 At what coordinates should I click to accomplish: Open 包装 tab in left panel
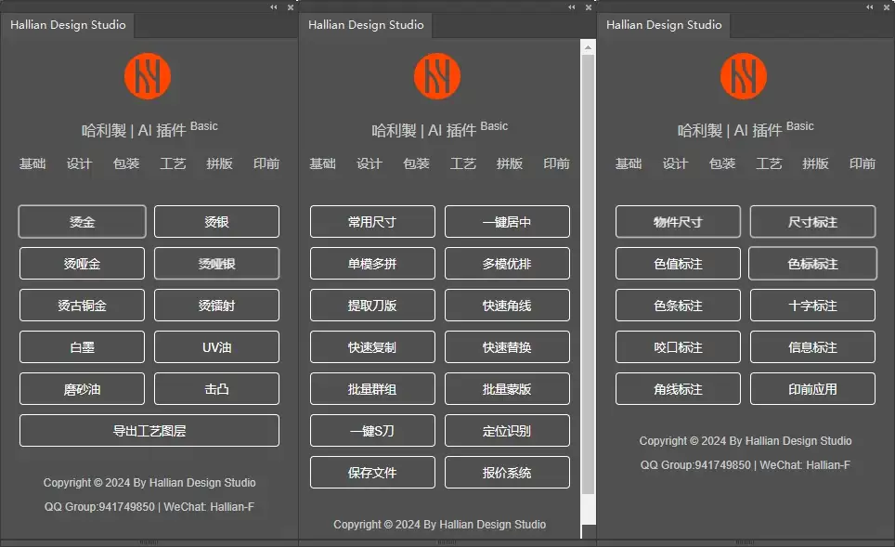coord(126,163)
